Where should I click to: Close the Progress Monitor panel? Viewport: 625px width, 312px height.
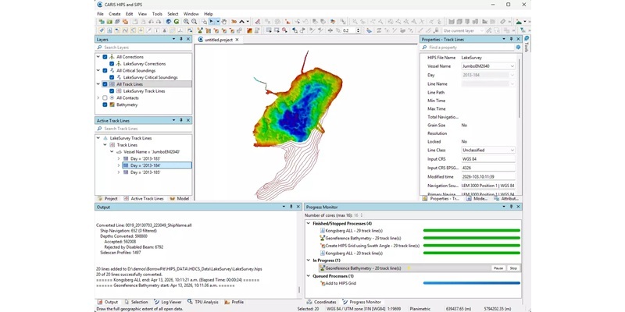(518, 207)
